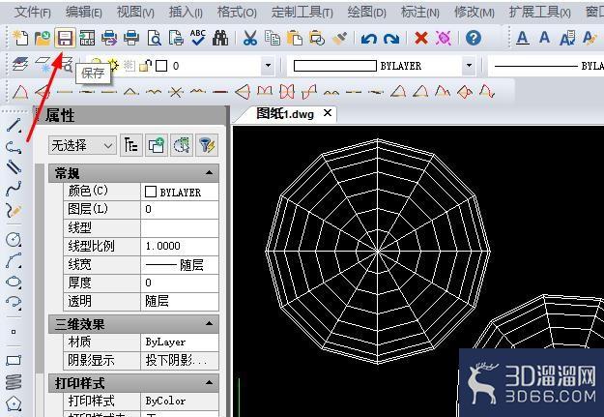Click the 图层(L) value 0
This screenshot has height=417, width=604.
tap(180, 209)
